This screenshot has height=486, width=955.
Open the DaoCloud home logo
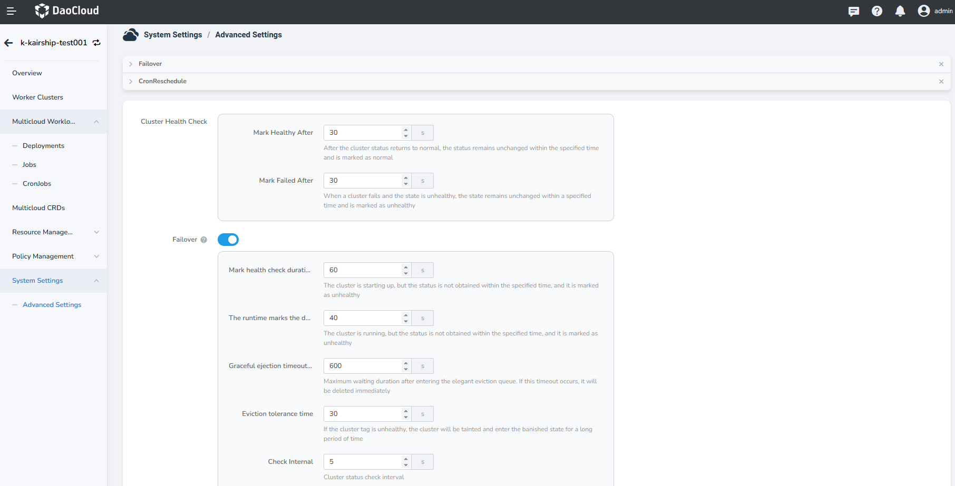tap(66, 11)
